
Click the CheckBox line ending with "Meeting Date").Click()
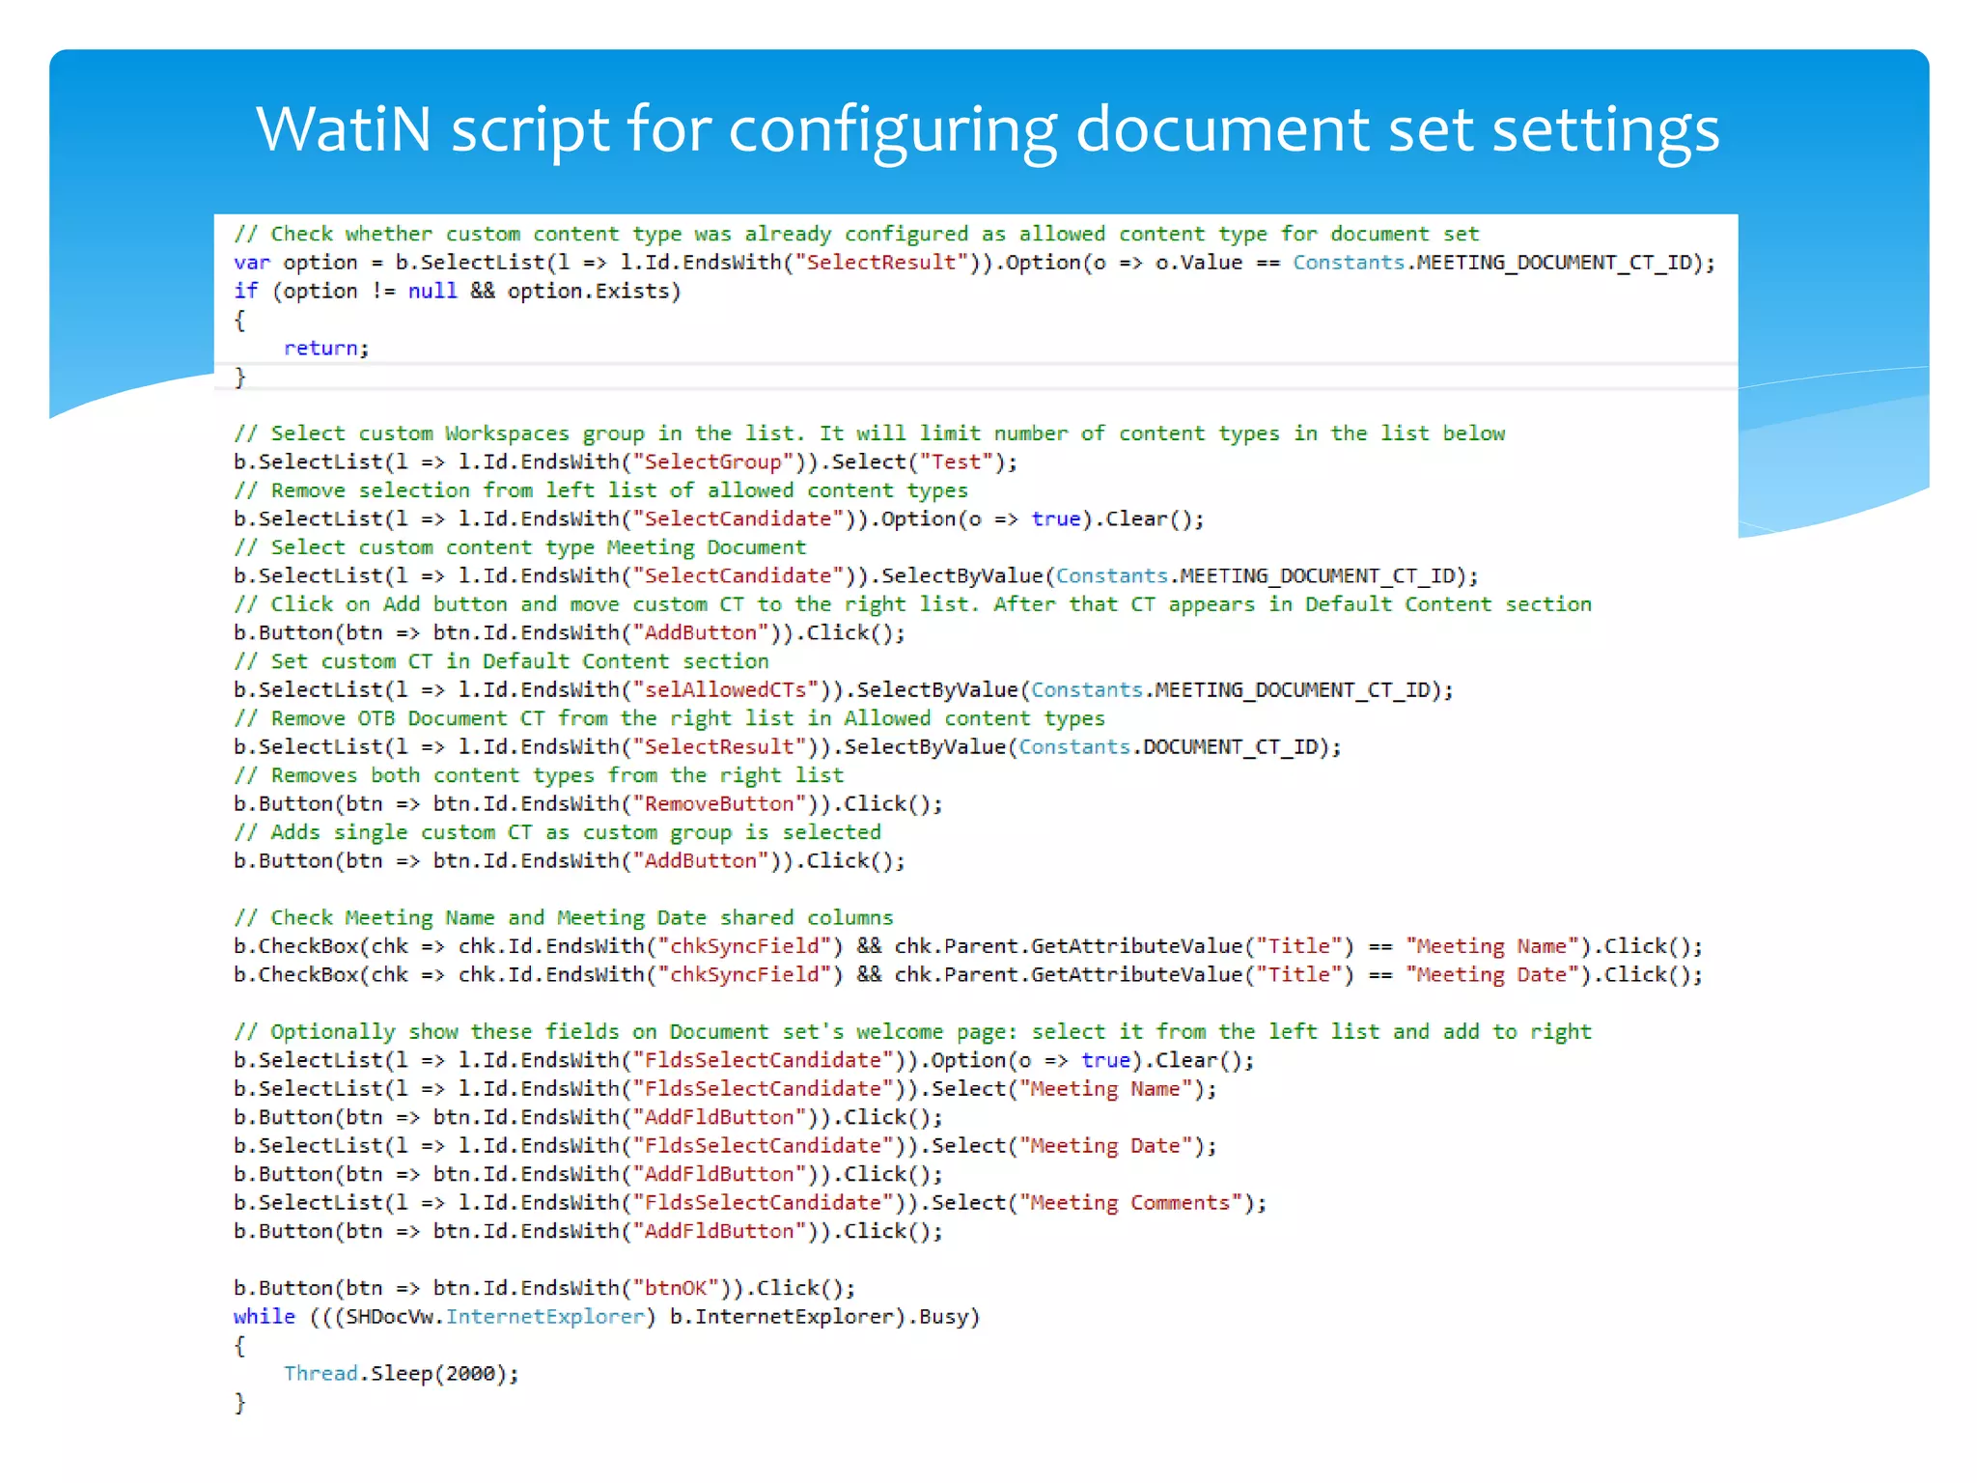968,974
